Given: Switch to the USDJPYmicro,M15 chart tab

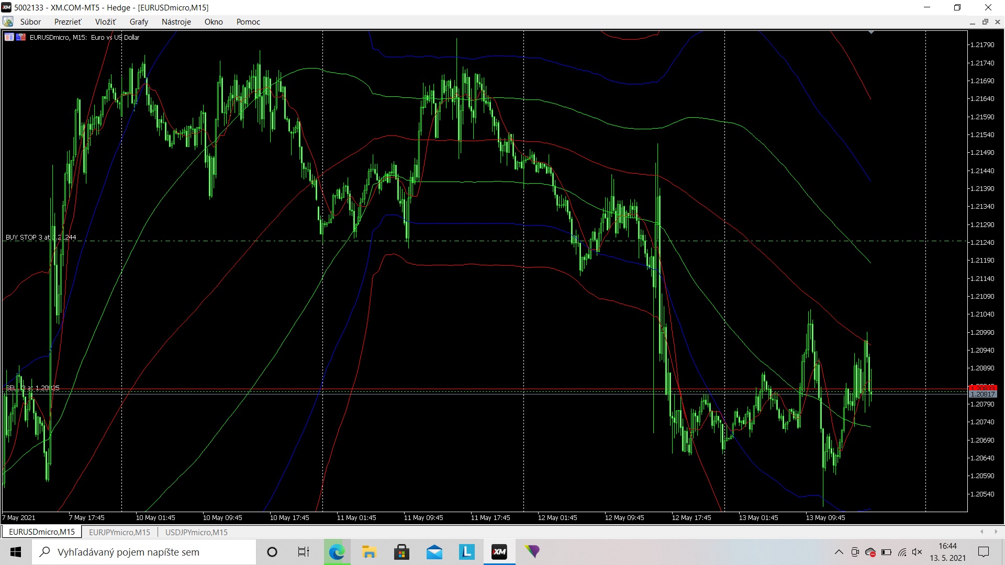Looking at the screenshot, I should pyautogui.click(x=196, y=532).
